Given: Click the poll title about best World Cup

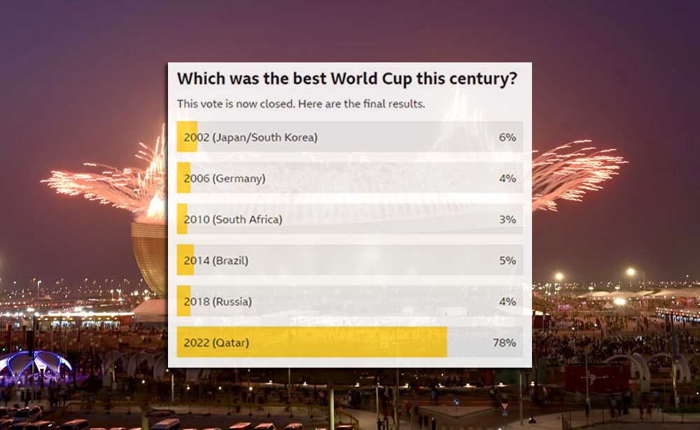Looking at the screenshot, I should (x=346, y=78).
